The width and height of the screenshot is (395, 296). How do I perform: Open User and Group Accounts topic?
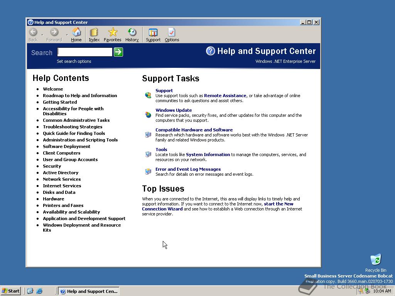[x=70, y=159]
